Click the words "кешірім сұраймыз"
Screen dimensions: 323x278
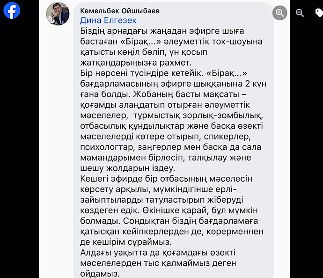131,242
